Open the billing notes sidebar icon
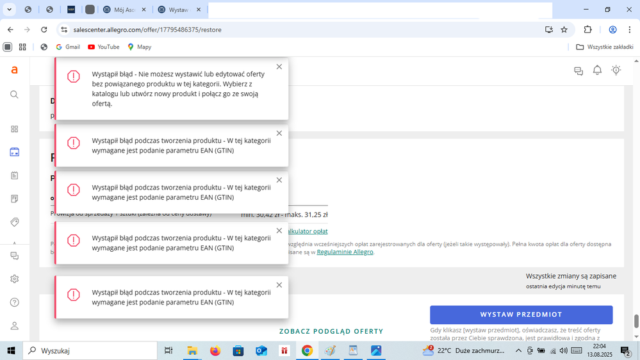Viewport: 640px width, 360px height. tap(14, 199)
